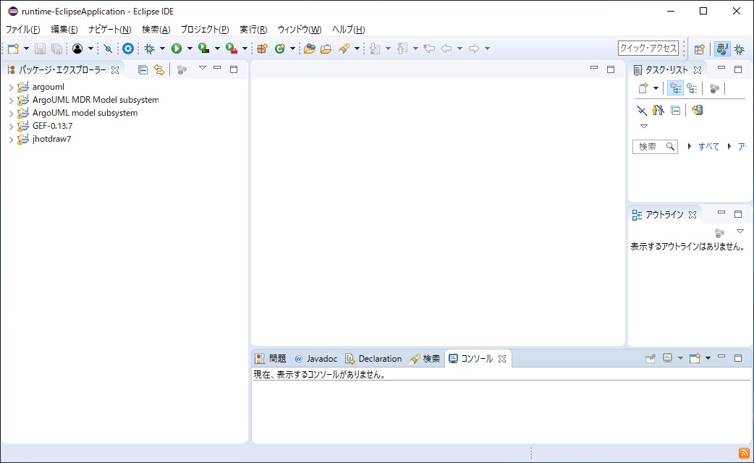Viewport: 754px width, 463px height.
Task: Expand the jhotdraw7 project node
Action: 11,140
